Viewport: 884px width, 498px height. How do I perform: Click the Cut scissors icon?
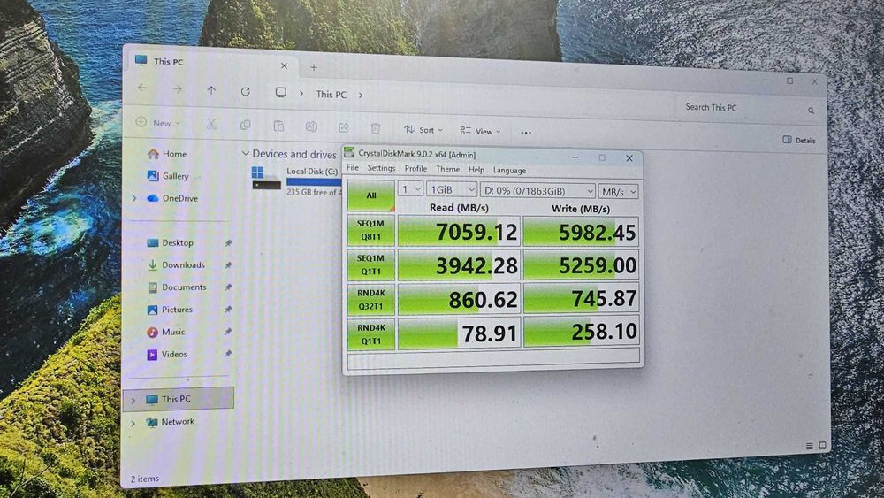click(211, 124)
